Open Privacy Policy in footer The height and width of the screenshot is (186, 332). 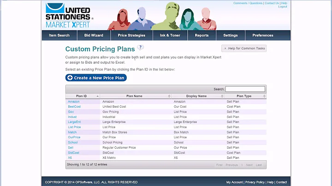pos(255,182)
